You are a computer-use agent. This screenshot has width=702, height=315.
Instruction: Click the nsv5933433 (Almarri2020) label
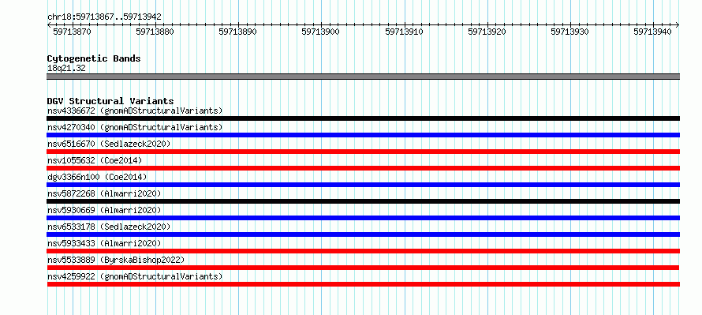104,243
